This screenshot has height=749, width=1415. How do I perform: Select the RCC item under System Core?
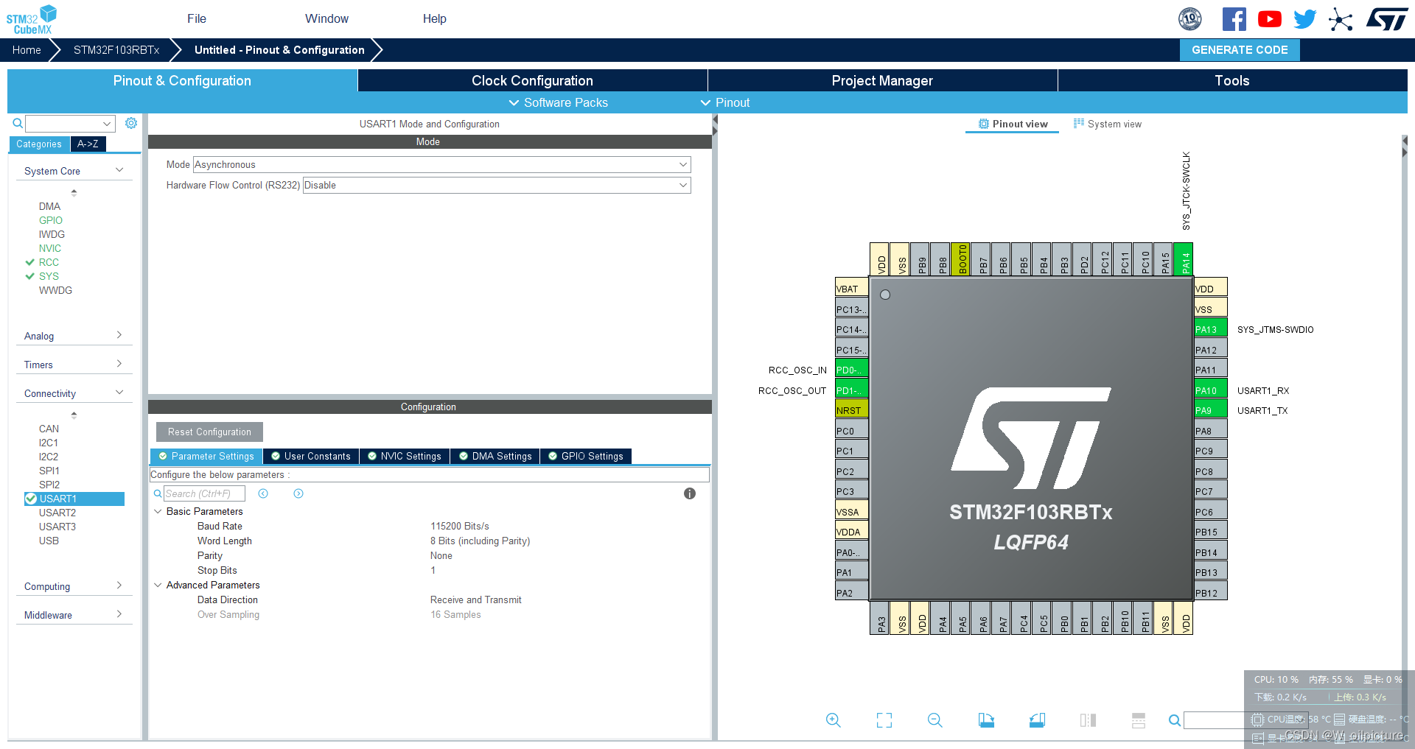[x=49, y=262]
